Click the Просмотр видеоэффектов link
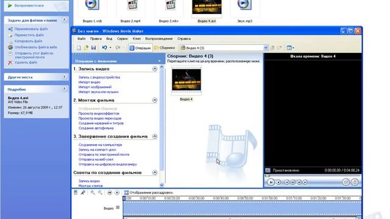Image resolution: width=390 pixels, height=219 pixels. [x=99, y=114]
